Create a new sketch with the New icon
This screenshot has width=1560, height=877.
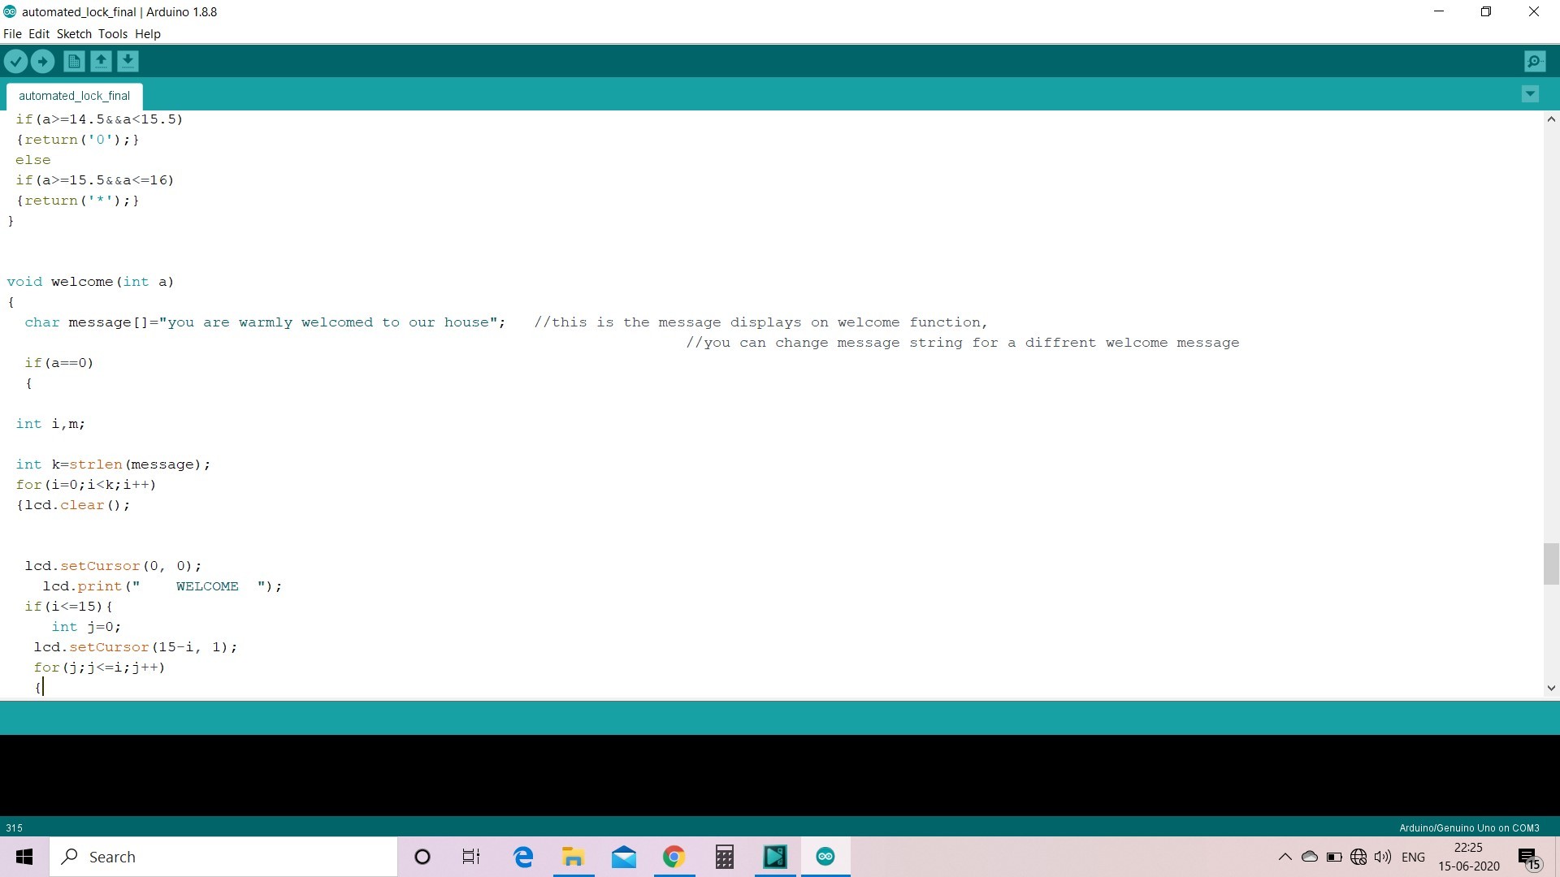tap(74, 61)
